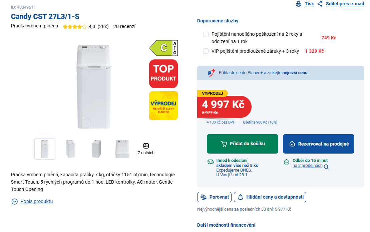Click the magnifier icon beside na 2 prodejnách
The width and height of the screenshot is (370, 232).
point(326,167)
